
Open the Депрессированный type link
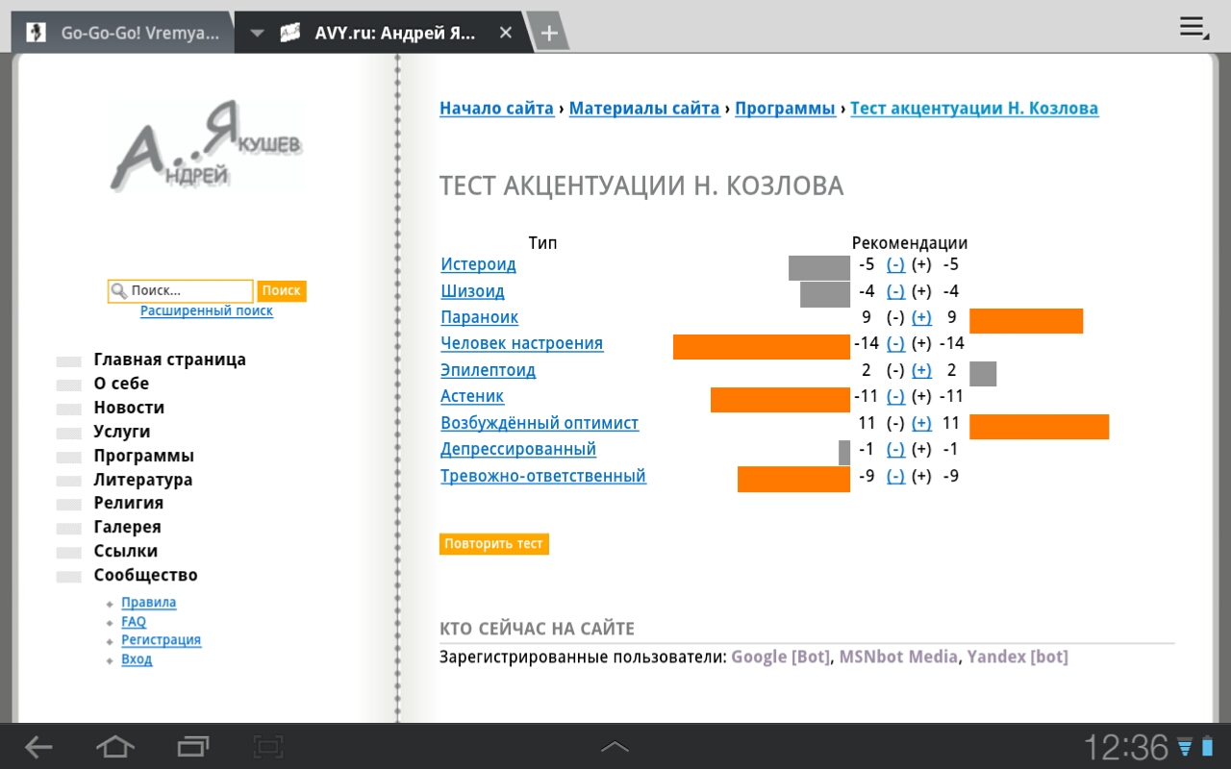pos(518,449)
